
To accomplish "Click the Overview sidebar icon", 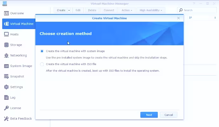I will 6,13.
